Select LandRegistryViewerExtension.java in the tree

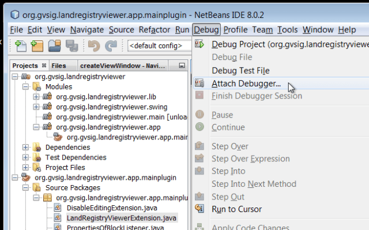tap(122, 218)
